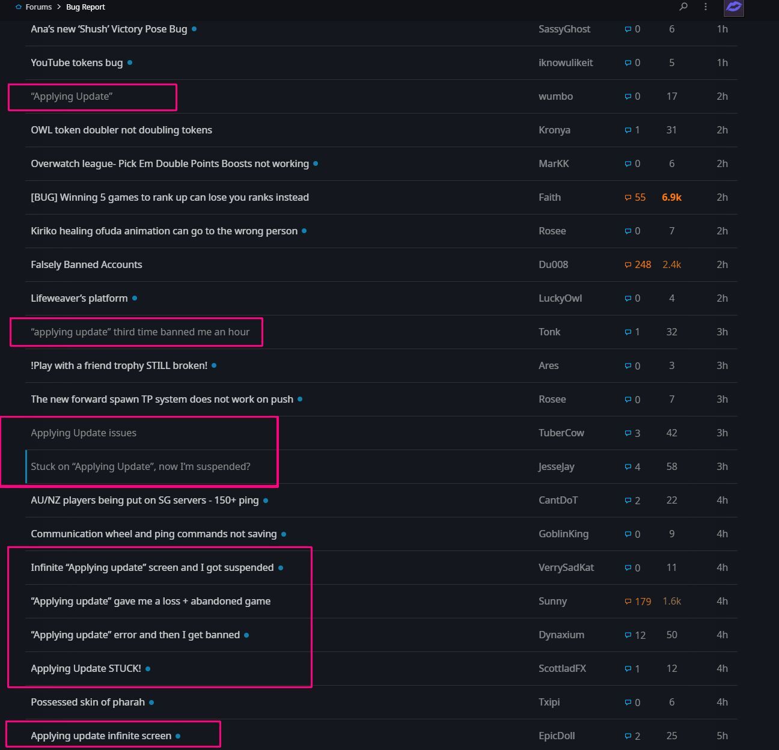
Task: Select Bug Report breadcrumb item
Action: [x=85, y=7]
